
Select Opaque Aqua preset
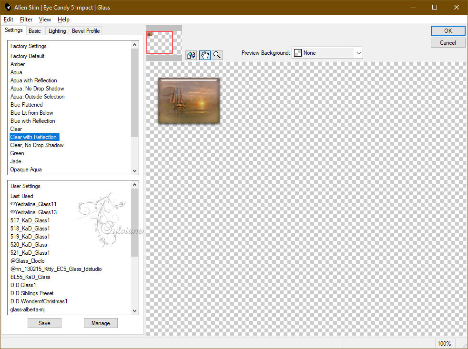pyautogui.click(x=26, y=169)
